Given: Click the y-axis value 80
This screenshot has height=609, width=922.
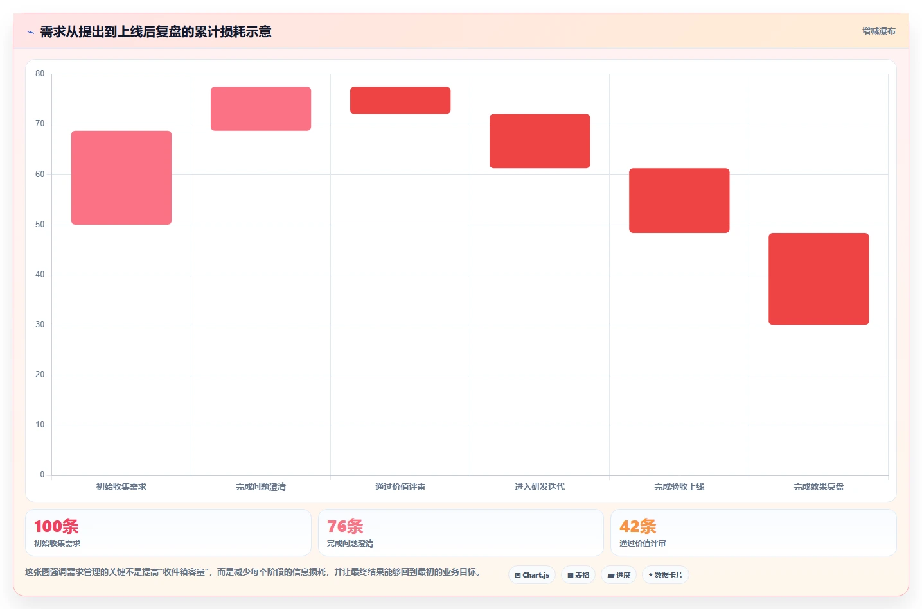Looking at the screenshot, I should click(40, 74).
